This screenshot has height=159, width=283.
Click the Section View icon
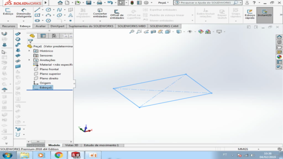click(153, 32)
